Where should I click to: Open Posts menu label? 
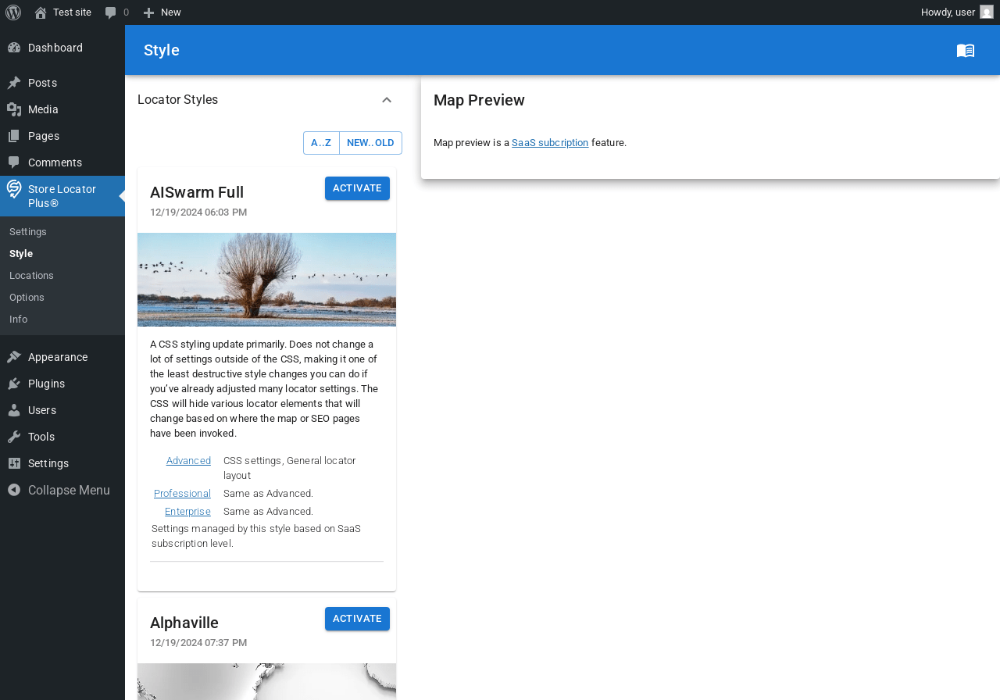[x=42, y=83]
